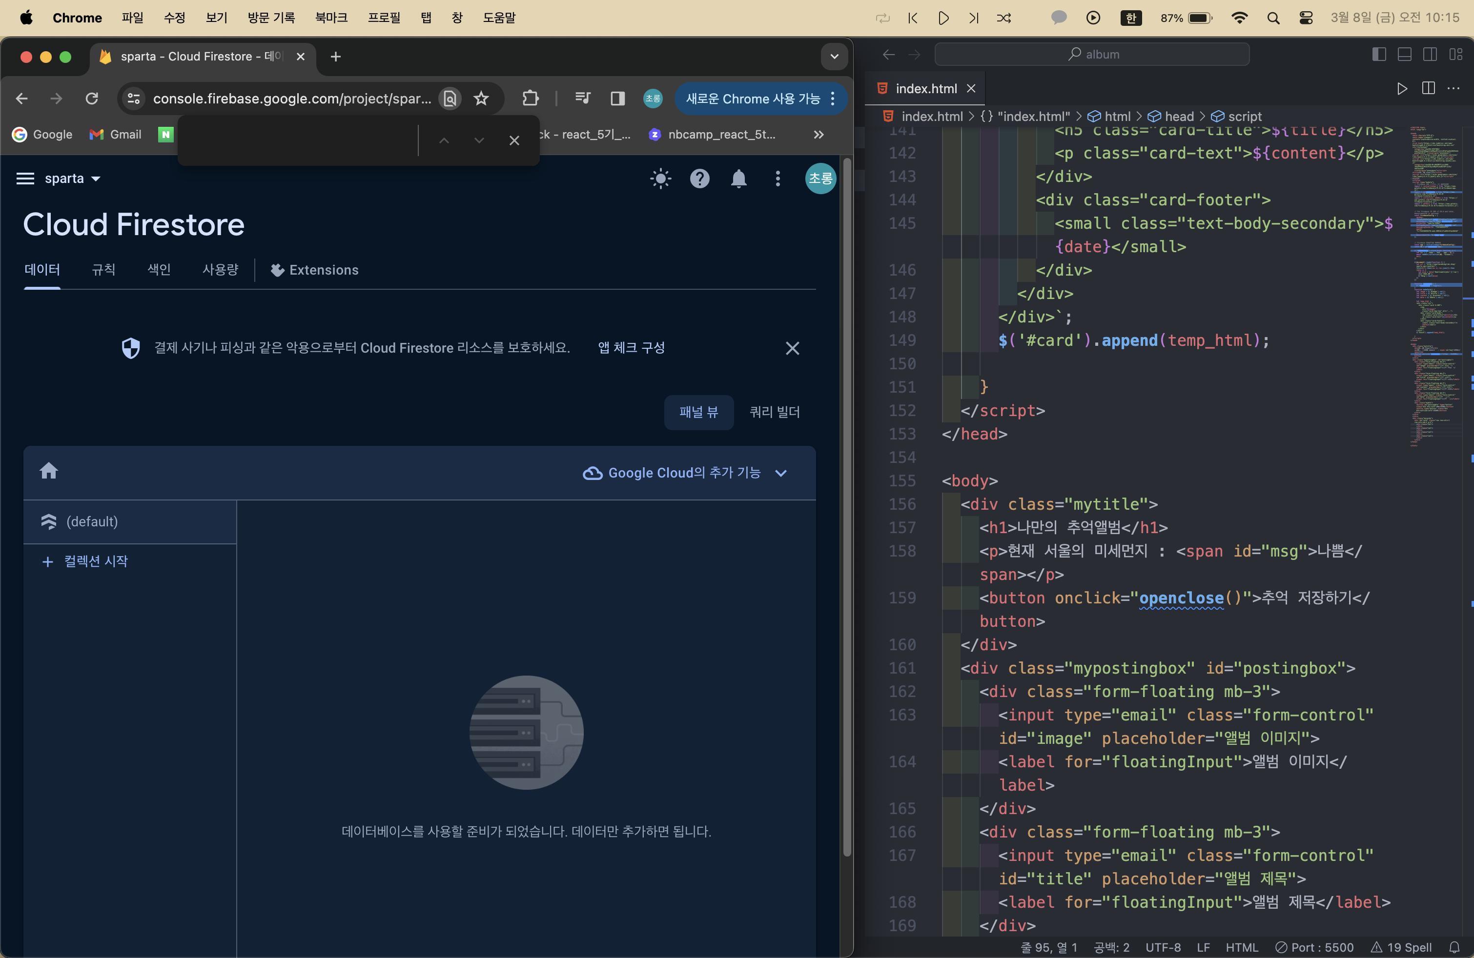Open Gmail bookmark
Viewport: 1474px width, 958px height.
pyautogui.click(x=116, y=134)
